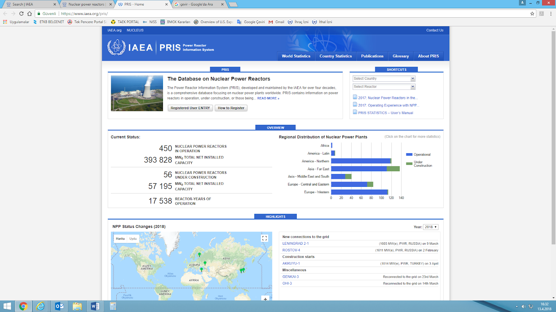Image resolution: width=556 pixels, height=312 pixels.
Task: Switch map to Uydu satellite view
Action: coord(133,239)
